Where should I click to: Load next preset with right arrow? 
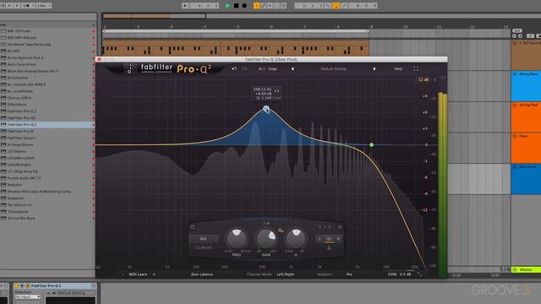click(x=374, y=69)
